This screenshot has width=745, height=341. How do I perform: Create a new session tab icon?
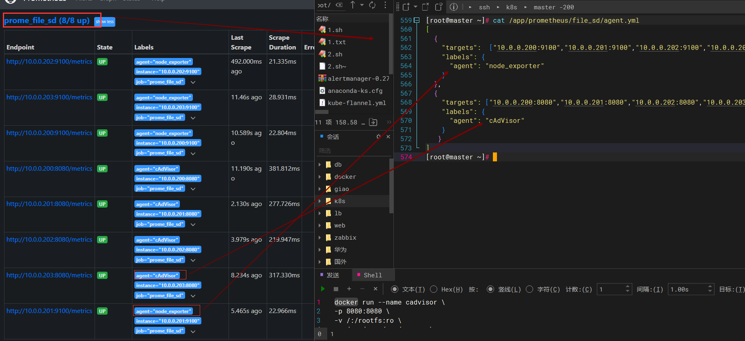tap(406, 7)
